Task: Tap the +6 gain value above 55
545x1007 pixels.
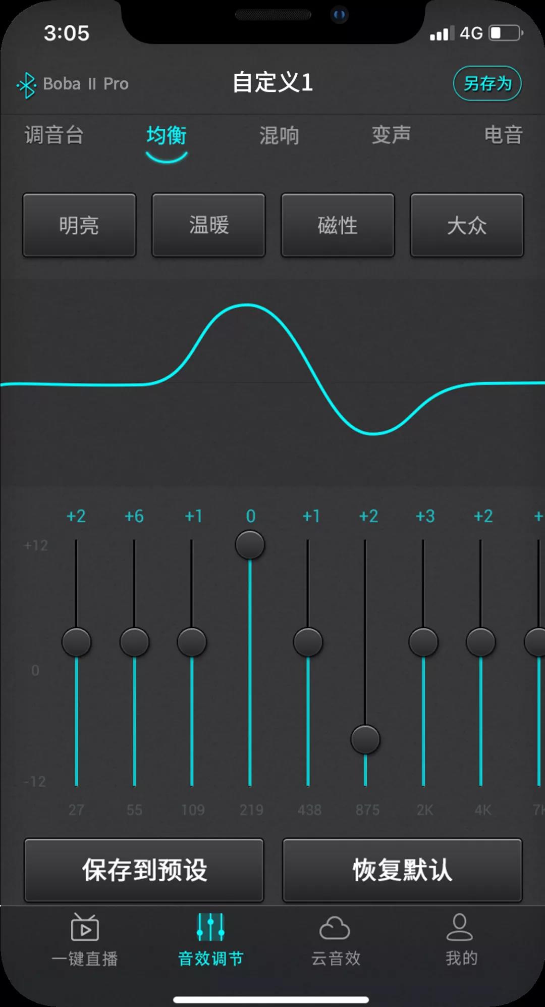Action: [x=134, y=516]
